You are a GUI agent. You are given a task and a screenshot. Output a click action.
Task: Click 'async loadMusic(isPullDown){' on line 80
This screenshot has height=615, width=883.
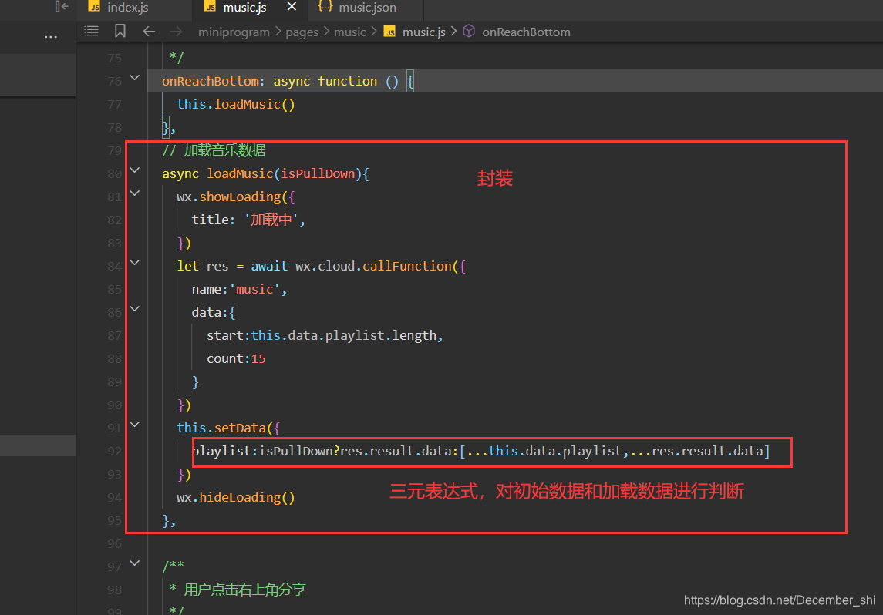tap(266, 174)
